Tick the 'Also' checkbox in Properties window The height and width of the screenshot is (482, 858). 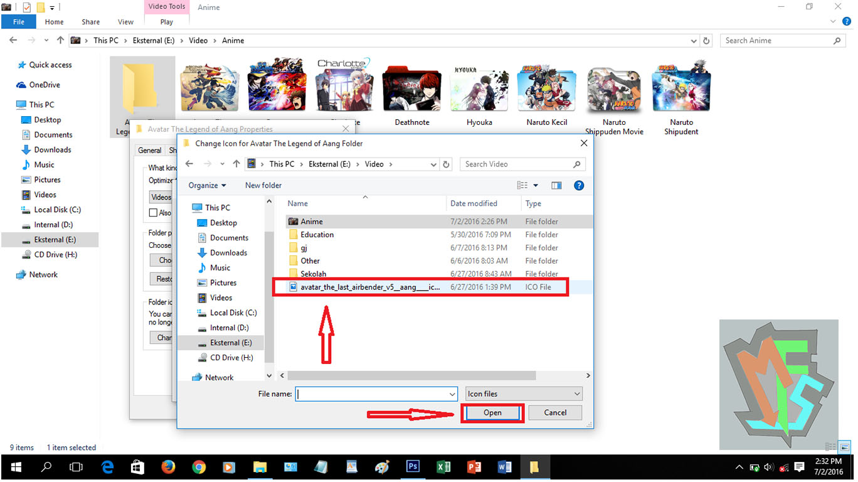tap(153, 213)
